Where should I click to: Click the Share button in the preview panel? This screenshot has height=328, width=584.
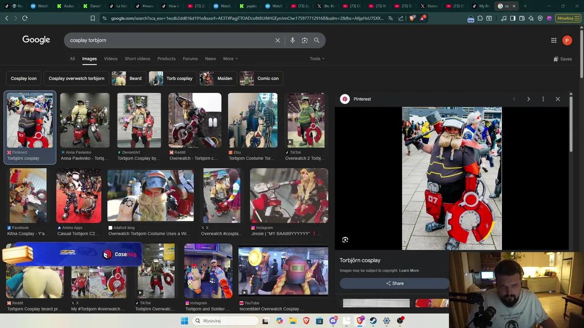pos(395,283)
